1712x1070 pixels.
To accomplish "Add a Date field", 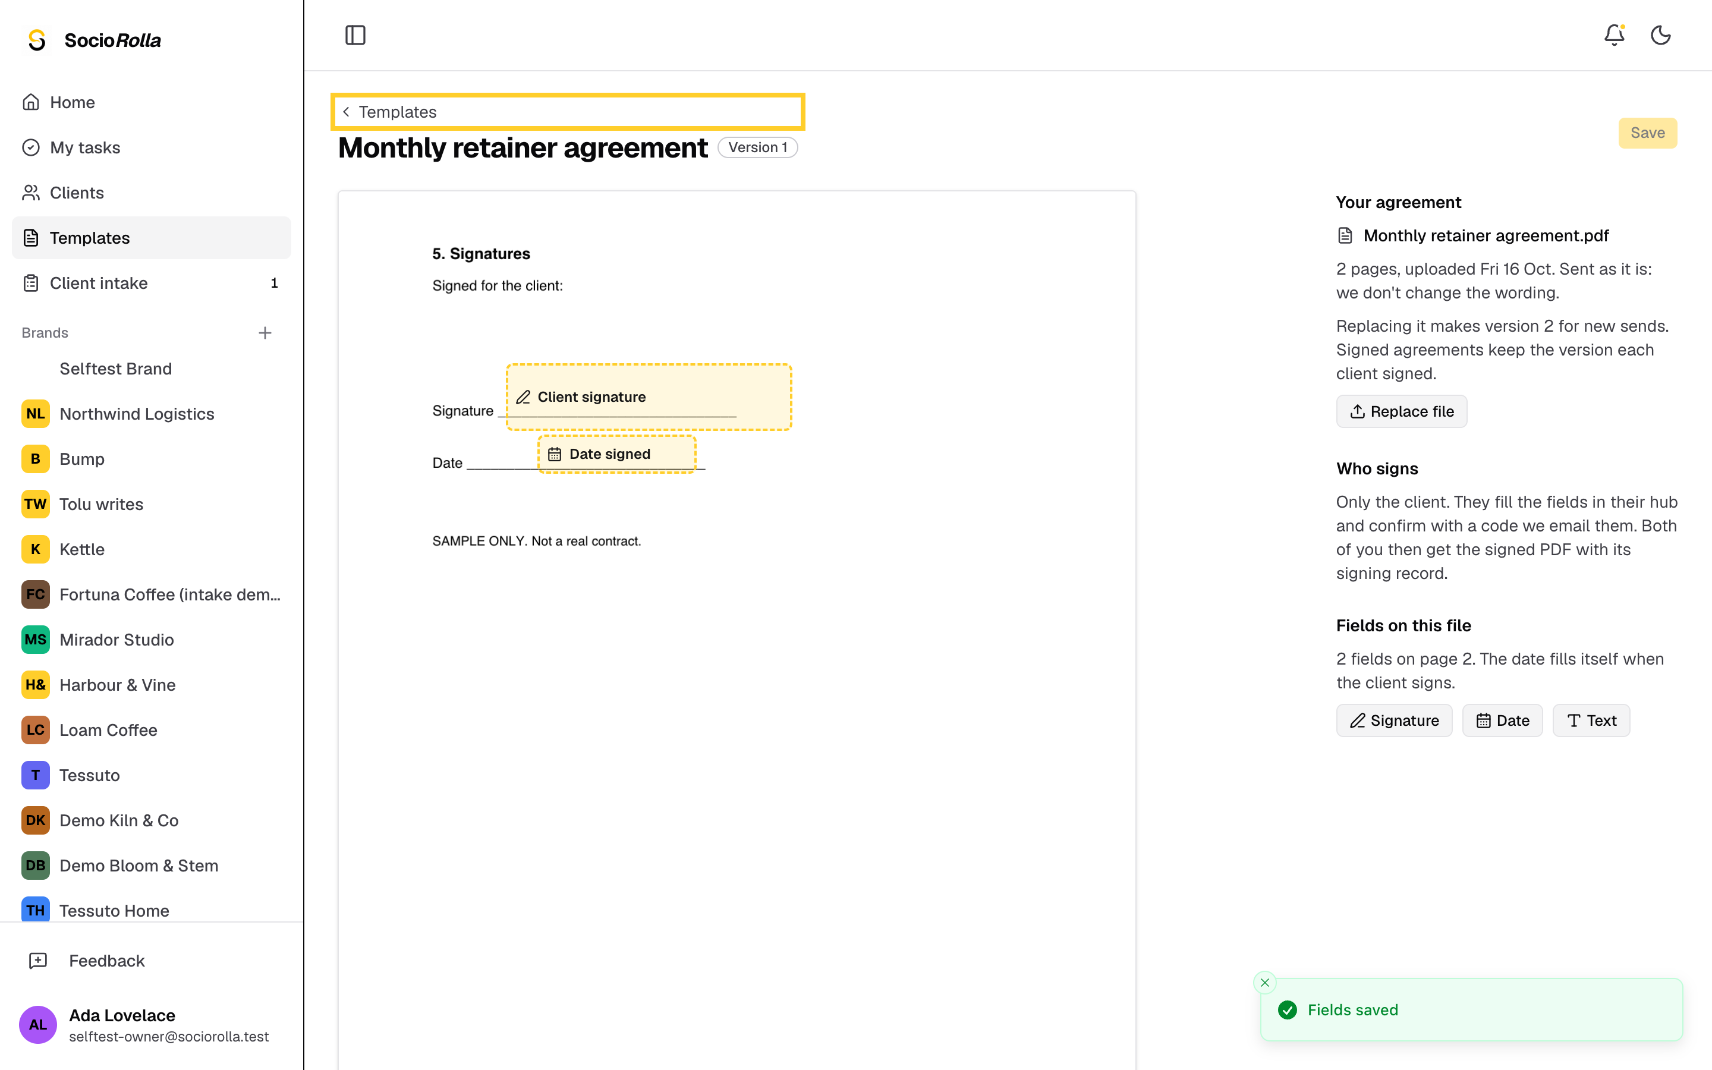I will [1503, 720].
